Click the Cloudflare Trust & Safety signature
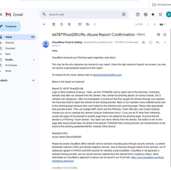171x170 pixels. pos(65,168)
